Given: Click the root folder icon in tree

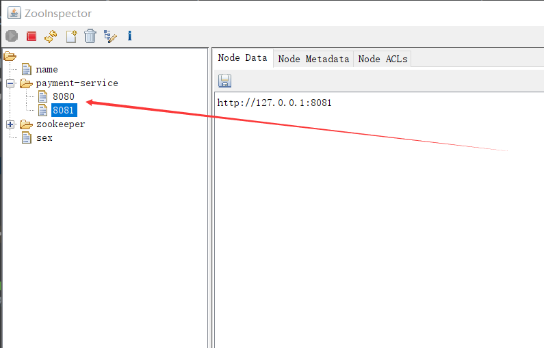Looking at the screenshot, I should pos(10,56).
